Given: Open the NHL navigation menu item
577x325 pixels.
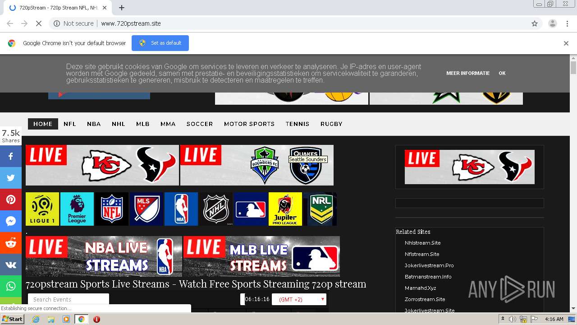Looking at the screenshot, I should [x=119, y=124].
